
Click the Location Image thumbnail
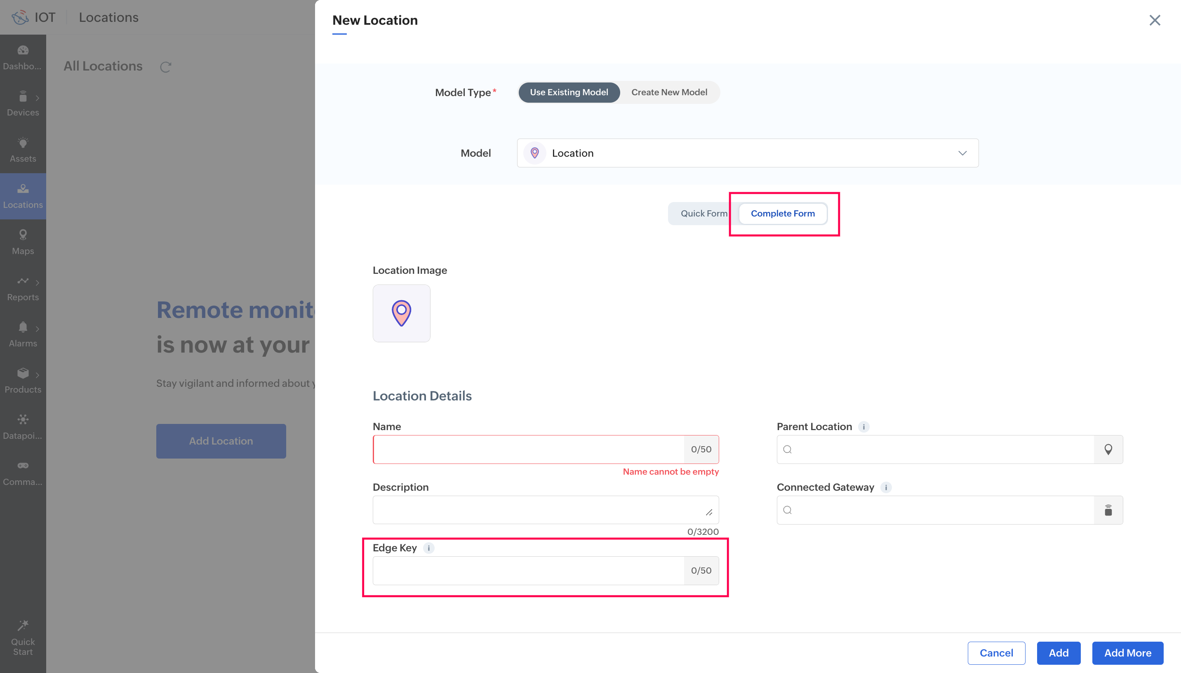401,313
